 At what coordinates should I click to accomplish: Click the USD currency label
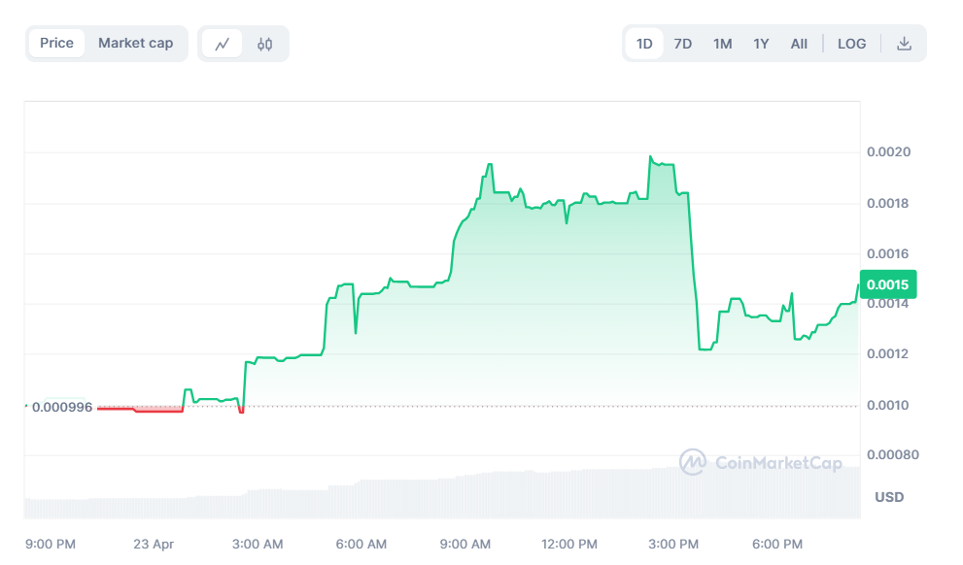click(888, 497)
